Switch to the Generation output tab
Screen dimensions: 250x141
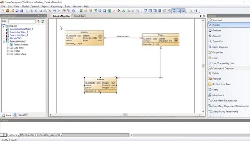43,135
